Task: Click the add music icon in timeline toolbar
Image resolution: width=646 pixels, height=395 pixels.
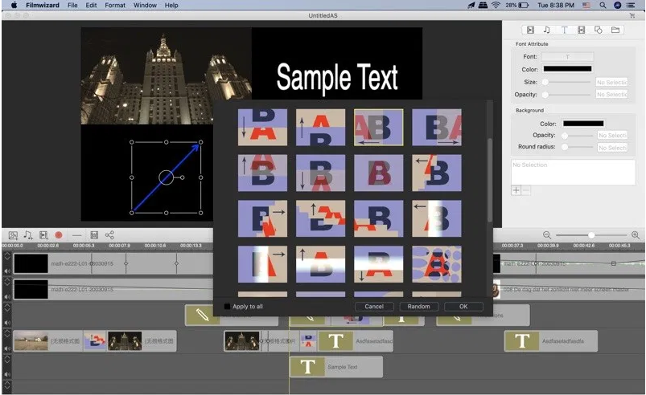Action: [x=28, y=234]
